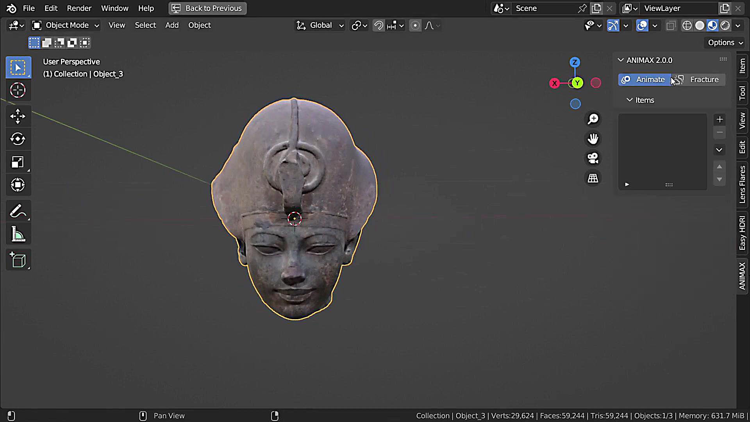750x422 pixels.
Task: Set selection mode to intersect
Action: pos(85,43)
